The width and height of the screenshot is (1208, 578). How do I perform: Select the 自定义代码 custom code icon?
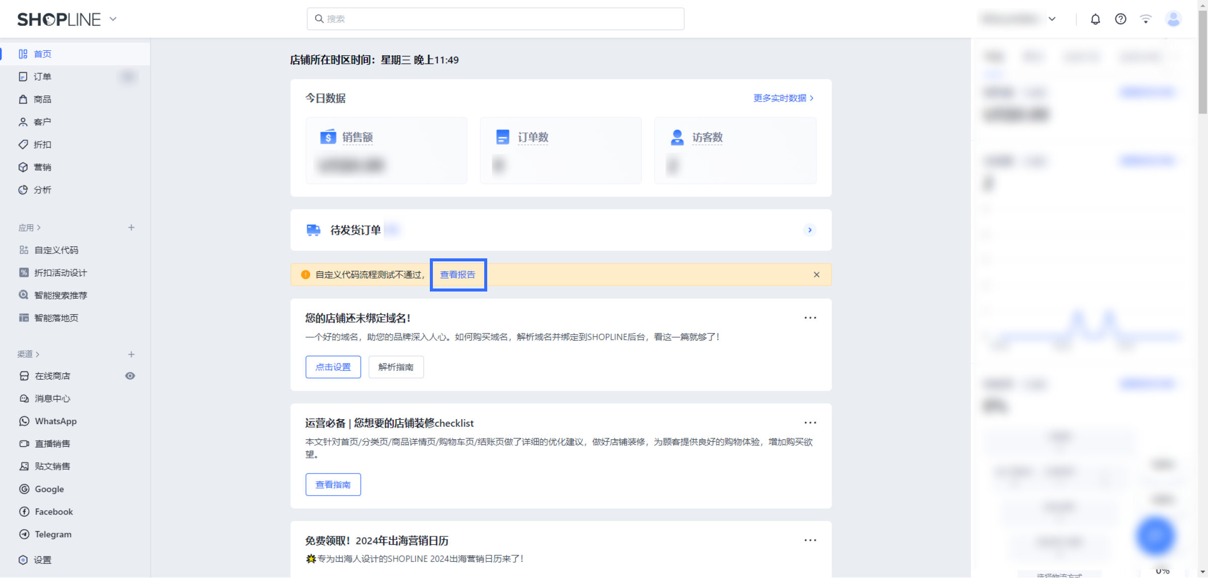tap(24, 250)
